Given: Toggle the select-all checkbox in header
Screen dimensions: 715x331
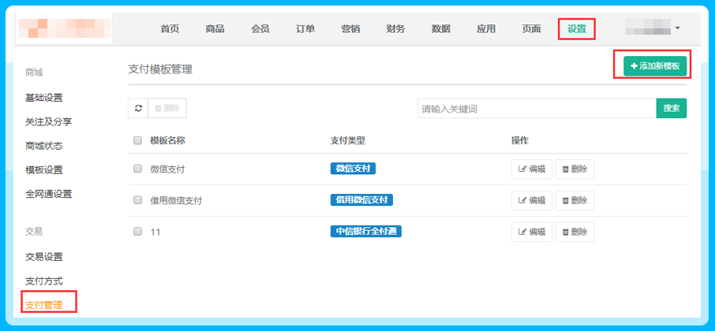Looking at the screenshot, I should tap(138, 141).
